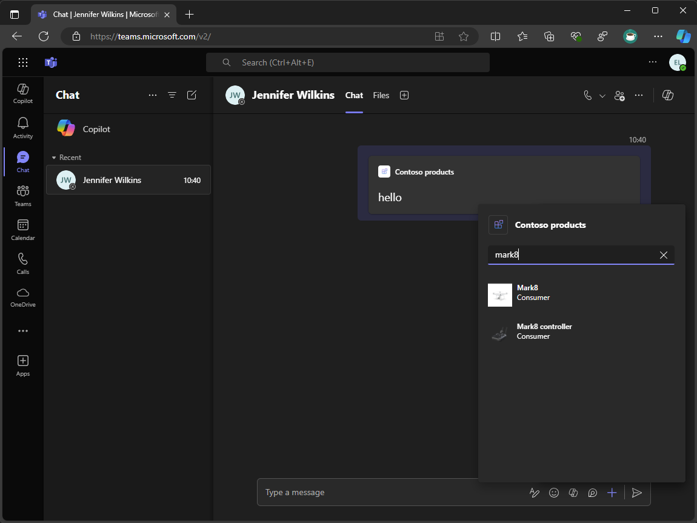This screenshot has height=523, width=697.
Task: View site information lock icon
Action: [x=76, y=36]
